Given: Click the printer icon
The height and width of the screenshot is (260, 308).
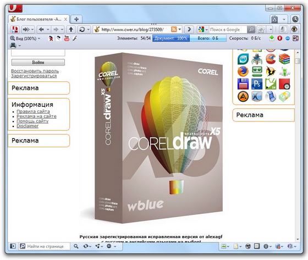Looking at the screenshot, I should click(x=13, y=46).
